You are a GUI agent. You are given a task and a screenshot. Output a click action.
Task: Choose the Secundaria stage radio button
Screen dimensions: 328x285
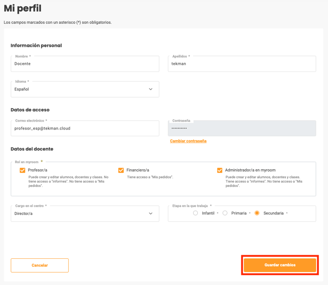coord(257,213)
